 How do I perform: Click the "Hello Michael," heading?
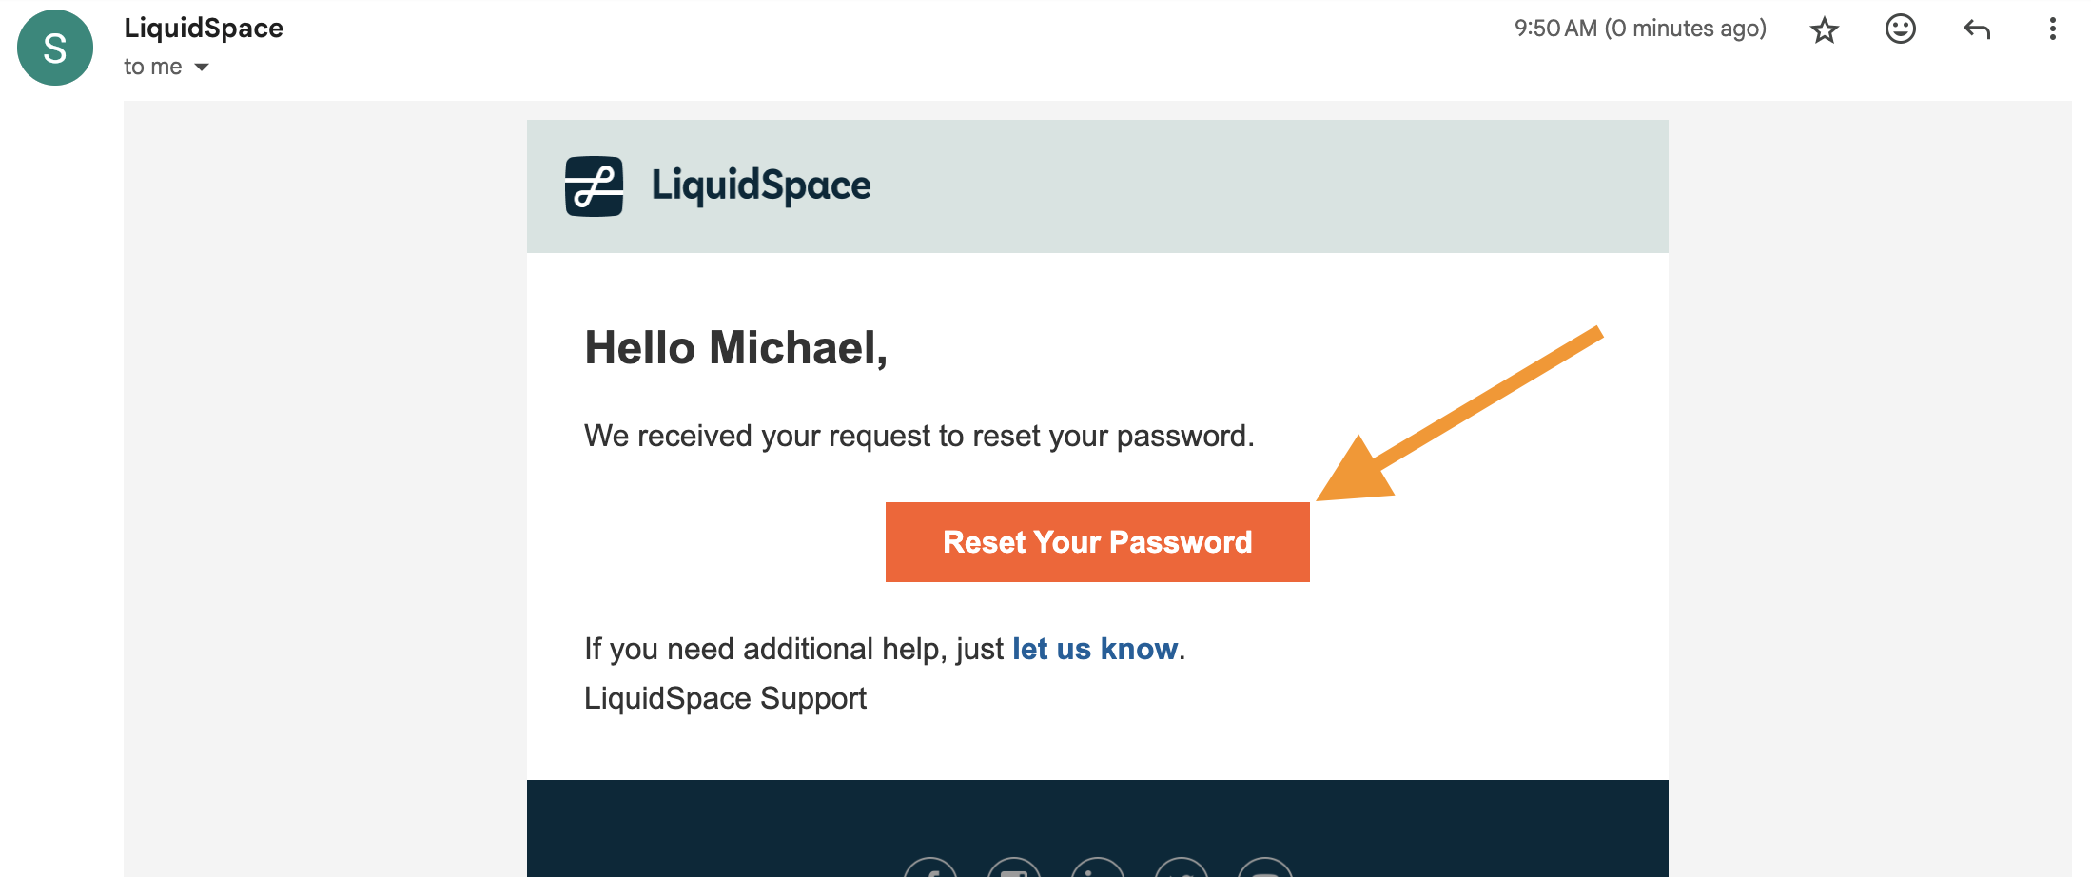click(x=736, y=348)
